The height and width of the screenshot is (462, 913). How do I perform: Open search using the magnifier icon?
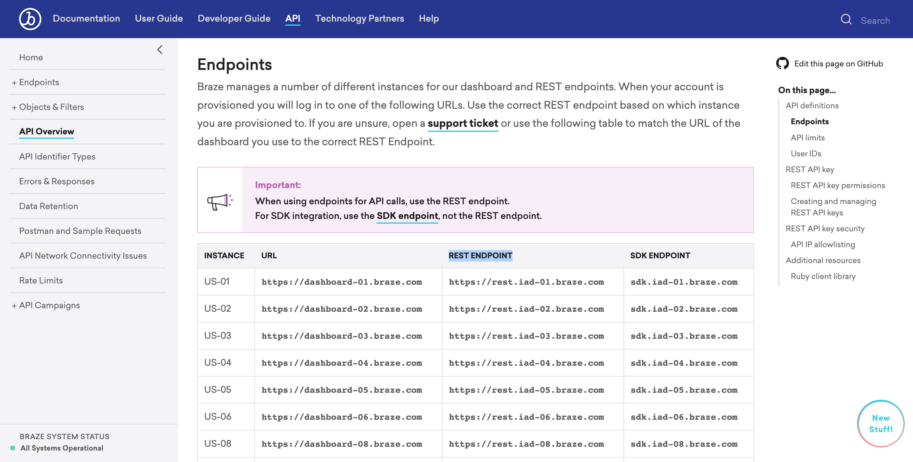[846, 19]
